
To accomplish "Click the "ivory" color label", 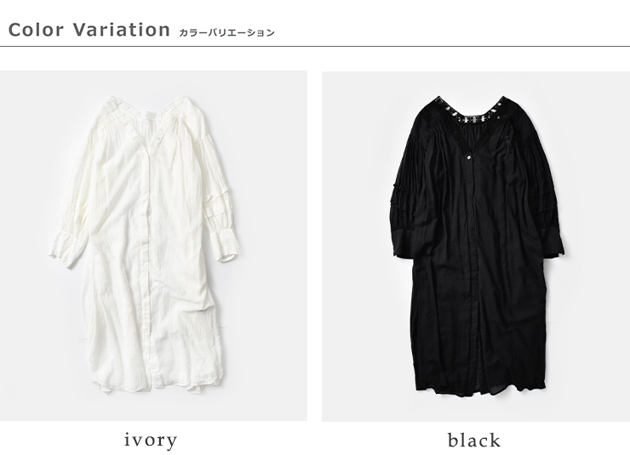I will coord(151,441).
